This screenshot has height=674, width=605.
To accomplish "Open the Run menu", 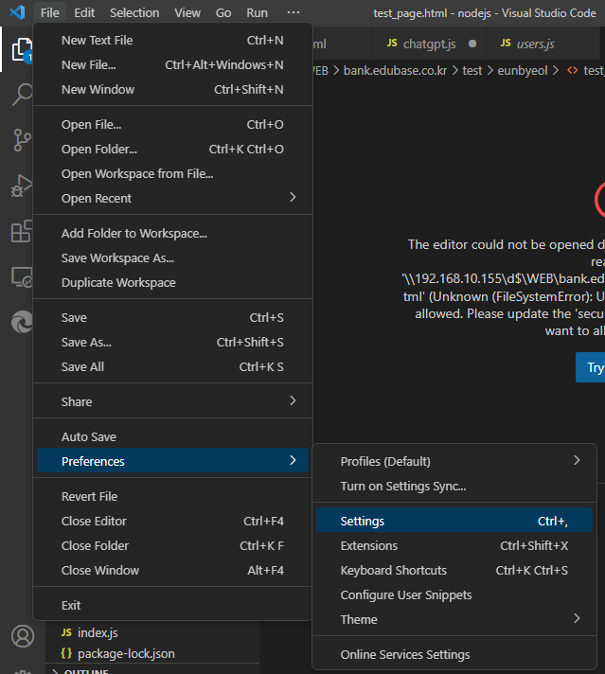I will (258, 13).
